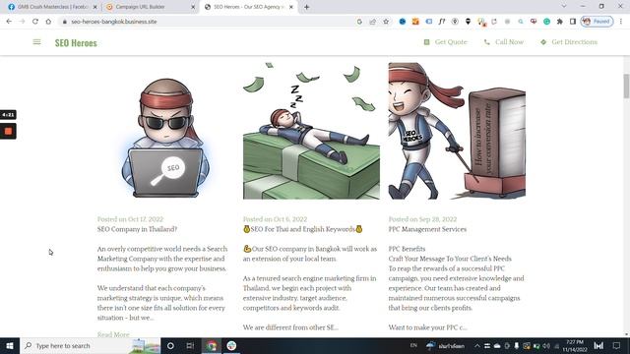Toggle the browser side panel
The image size is (630, 354).
pos(573,22)
